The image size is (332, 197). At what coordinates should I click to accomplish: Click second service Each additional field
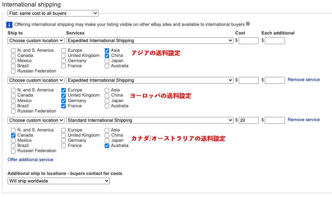(274, 80)
